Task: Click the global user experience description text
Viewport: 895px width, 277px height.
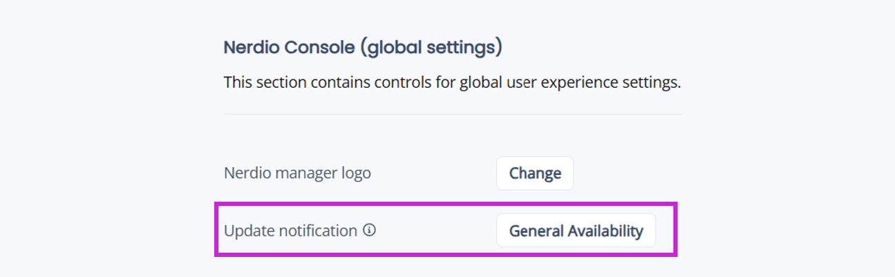Action: coord(452,82)
